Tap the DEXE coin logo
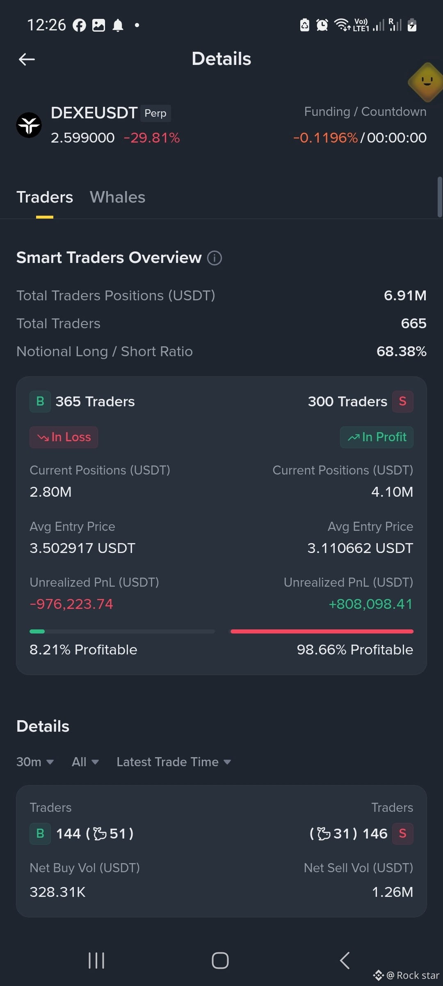Screen dimensions: 443x986 (x=29, y=125)
